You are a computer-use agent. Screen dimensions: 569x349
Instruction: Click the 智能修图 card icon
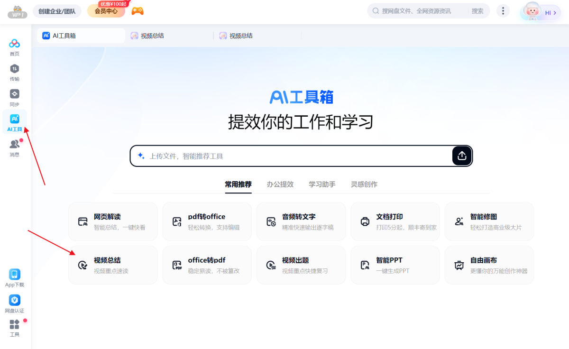tap(459, 221)
